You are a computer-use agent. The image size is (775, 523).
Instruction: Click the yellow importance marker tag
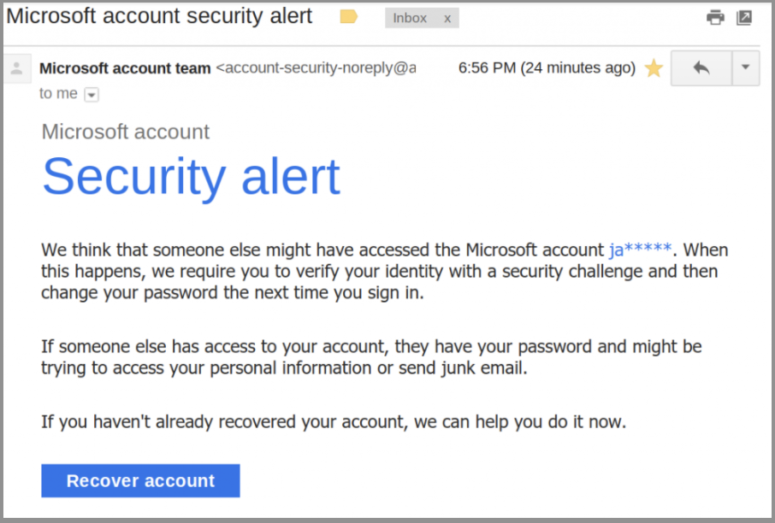[348, 17]
